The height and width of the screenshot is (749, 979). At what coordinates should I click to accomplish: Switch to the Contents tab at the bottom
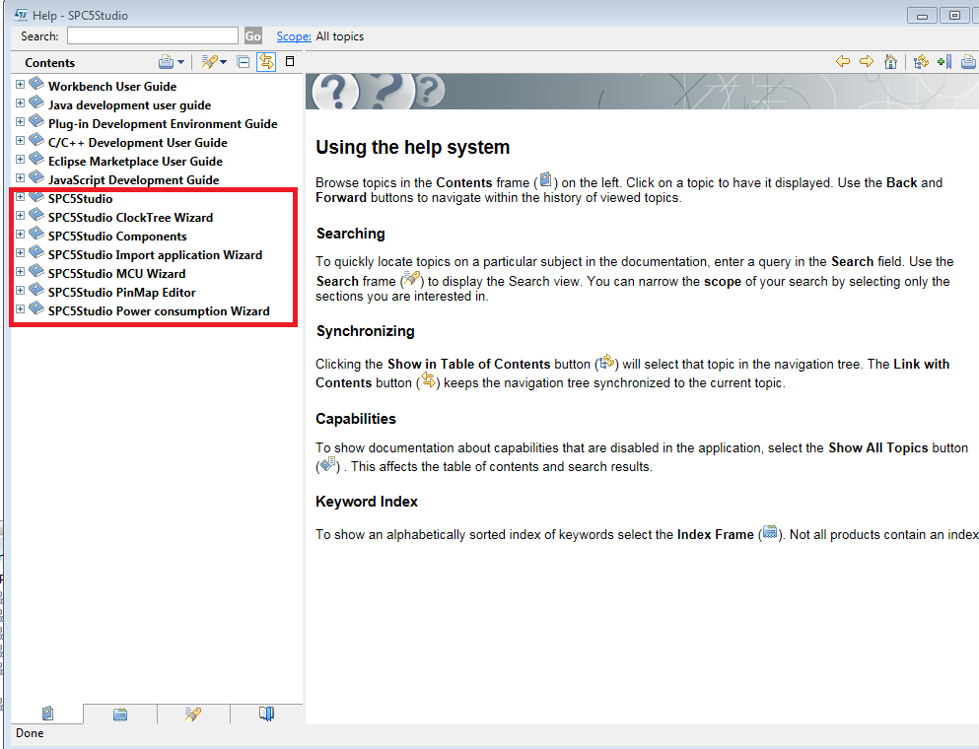[x=47, y=714]
